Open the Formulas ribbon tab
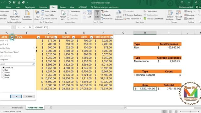 click(x=43, y=7)
